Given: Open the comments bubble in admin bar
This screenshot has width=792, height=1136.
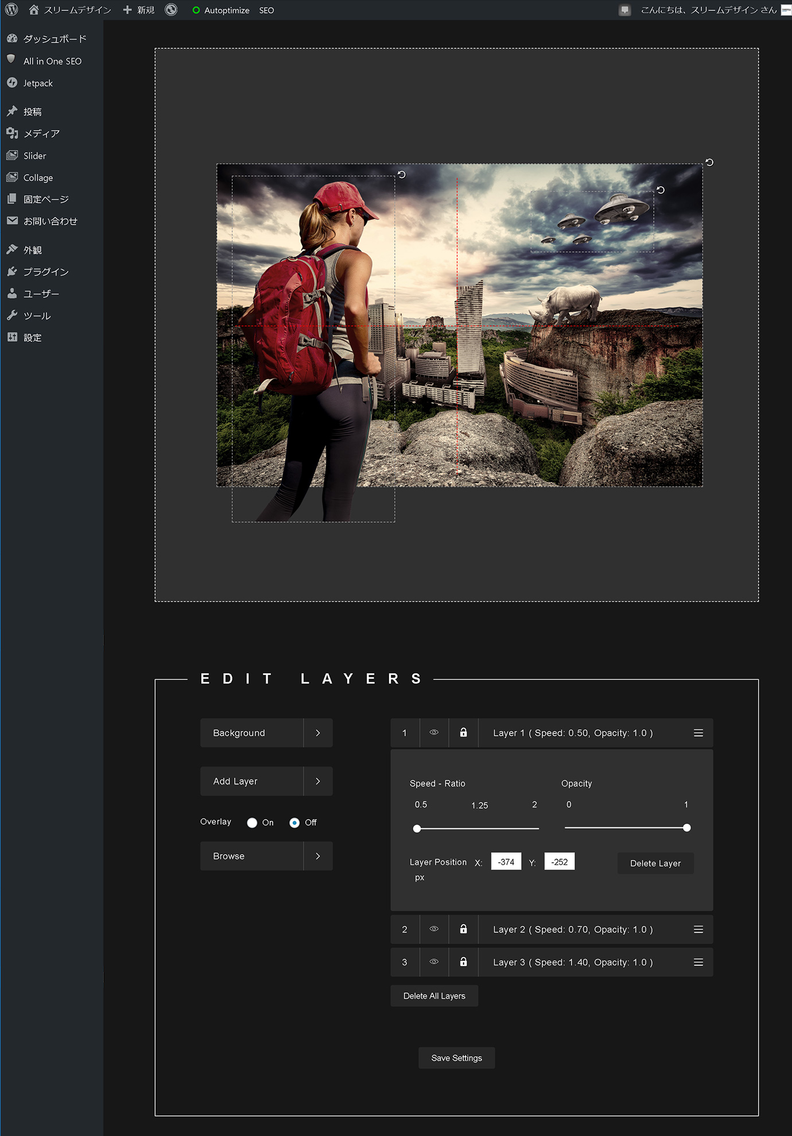Looking at the screenshot, I should [625, 10].
